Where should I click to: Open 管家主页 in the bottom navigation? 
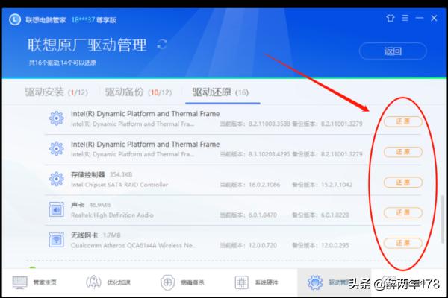[x=35, y=282]
